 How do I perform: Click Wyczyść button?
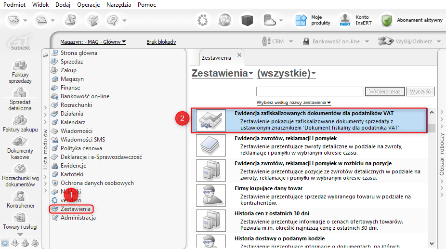click(420, 92)
